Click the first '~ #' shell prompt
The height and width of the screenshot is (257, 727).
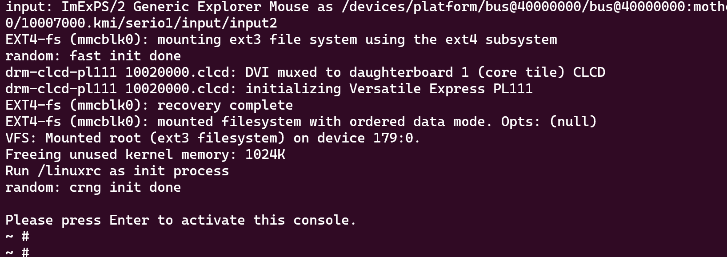(17, 236)
